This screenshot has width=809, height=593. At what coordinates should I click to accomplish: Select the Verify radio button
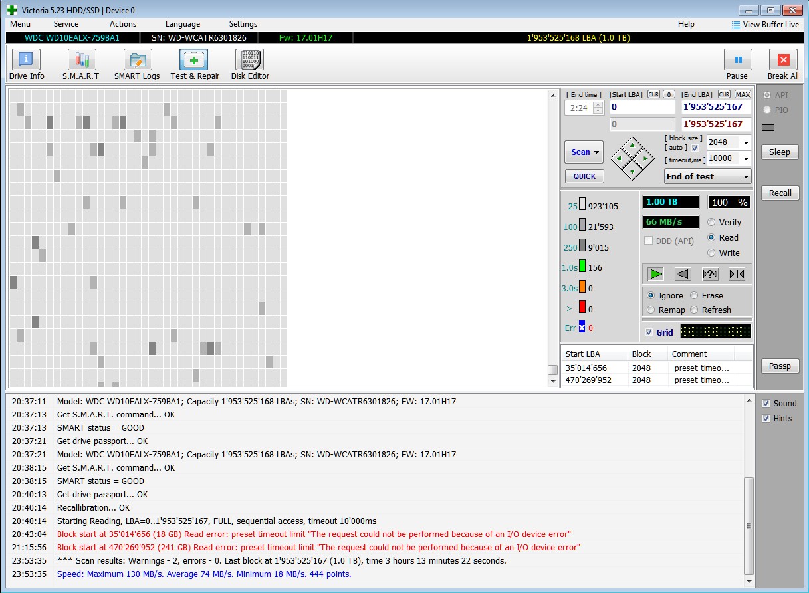click(x=711, y=223)
